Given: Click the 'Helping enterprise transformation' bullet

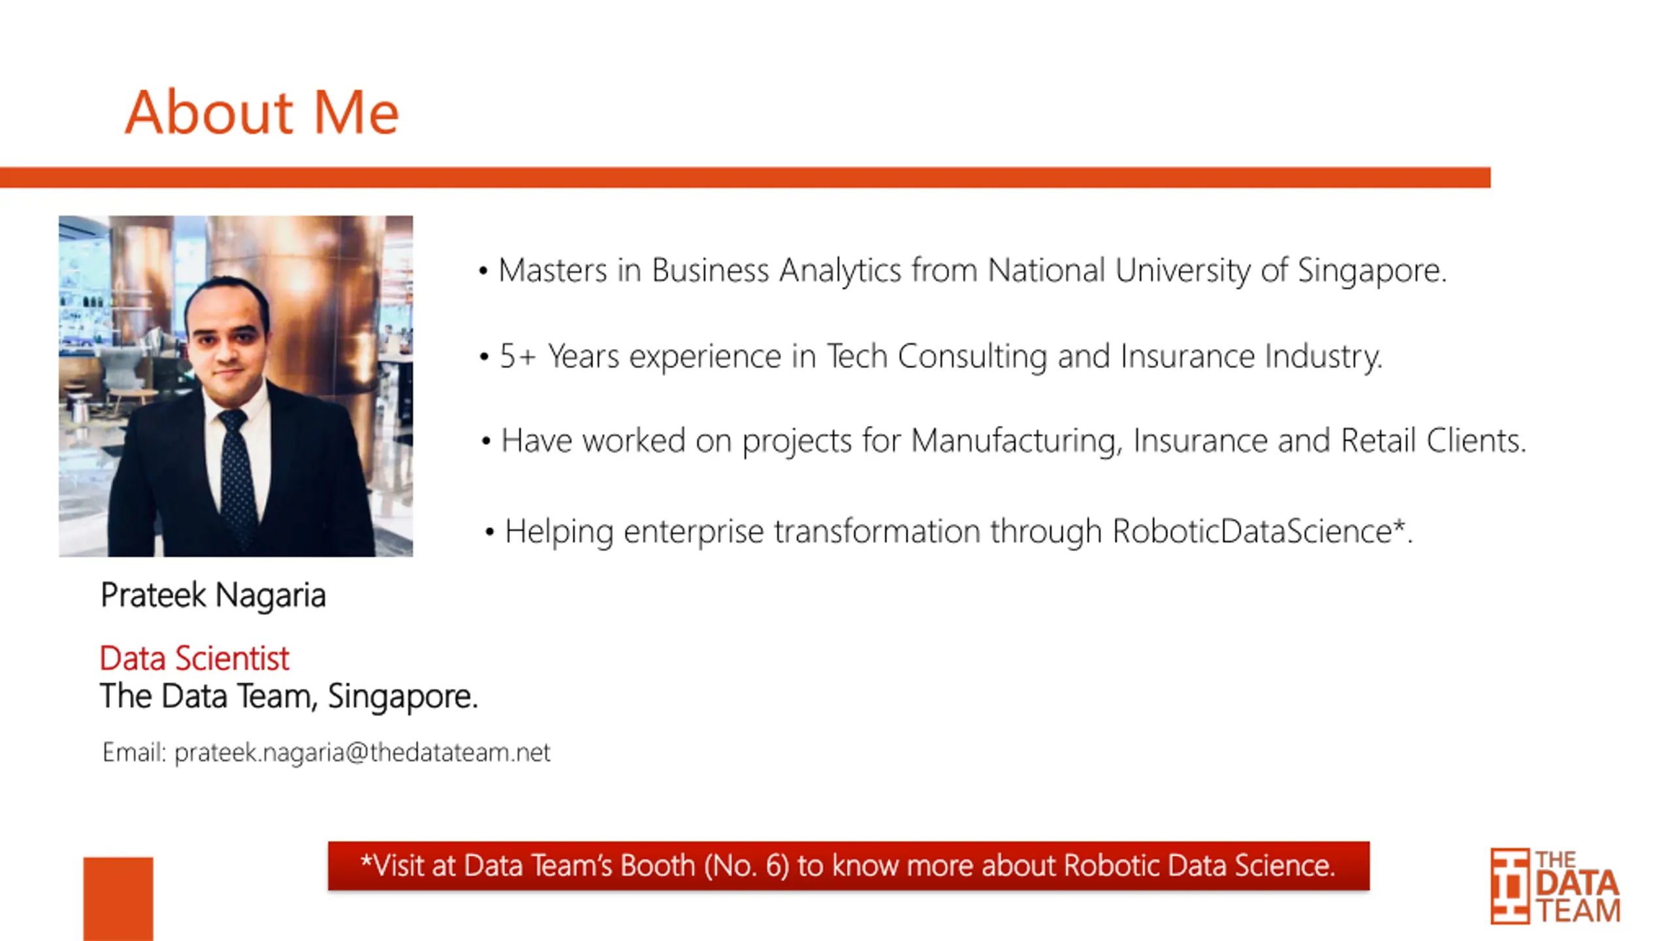Looking at the screenshot, I should (x=949, y=531).
